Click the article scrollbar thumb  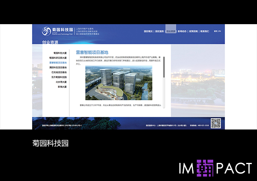click(x=164, y=67)
